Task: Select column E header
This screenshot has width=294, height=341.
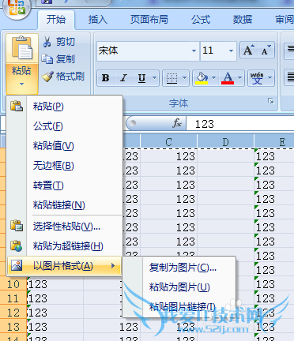Action: tap(274, 142)
